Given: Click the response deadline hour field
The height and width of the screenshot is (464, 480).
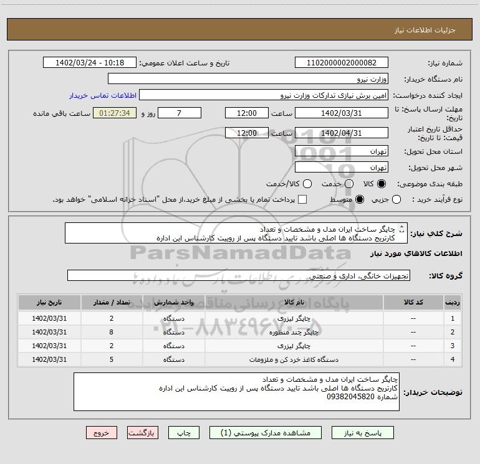Looking at the screenshot, I should tap(247, 113).
